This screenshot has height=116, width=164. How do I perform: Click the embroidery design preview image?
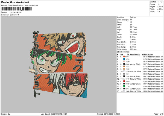(58, 64)
